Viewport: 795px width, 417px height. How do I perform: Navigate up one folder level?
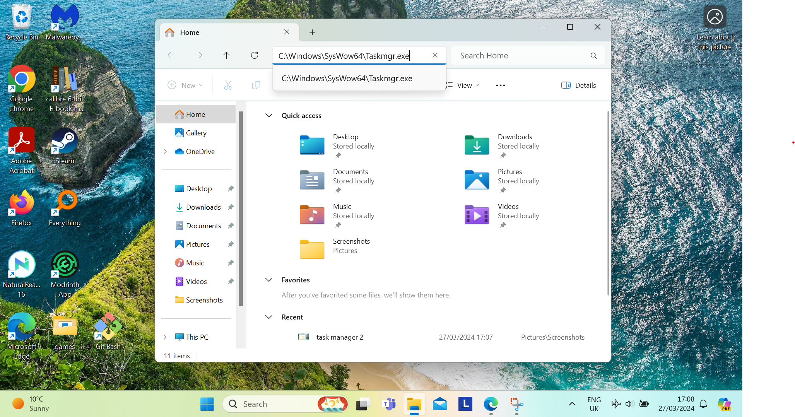(226, 55)
